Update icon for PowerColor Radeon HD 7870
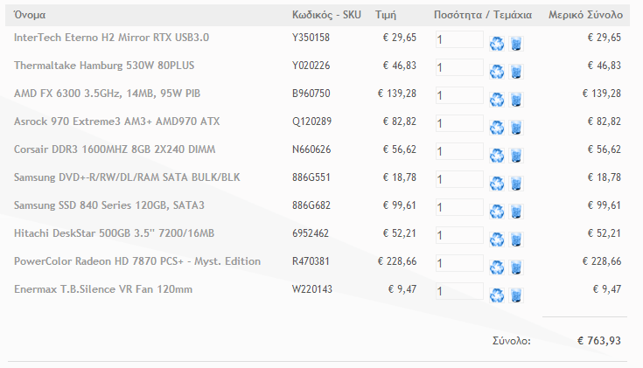Viewport: 643px width, 368px height. [x=497, y=267]
